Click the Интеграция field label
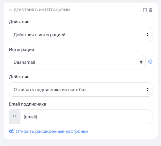Image resolution: width=161 pixels, height=146 pixels. [x=21, y=50]
